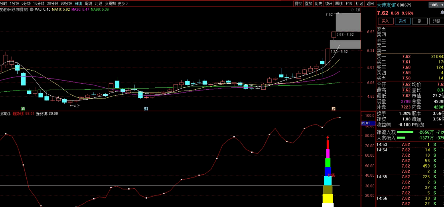
Task: Click stock name 大连友谊
Action: 386,5
